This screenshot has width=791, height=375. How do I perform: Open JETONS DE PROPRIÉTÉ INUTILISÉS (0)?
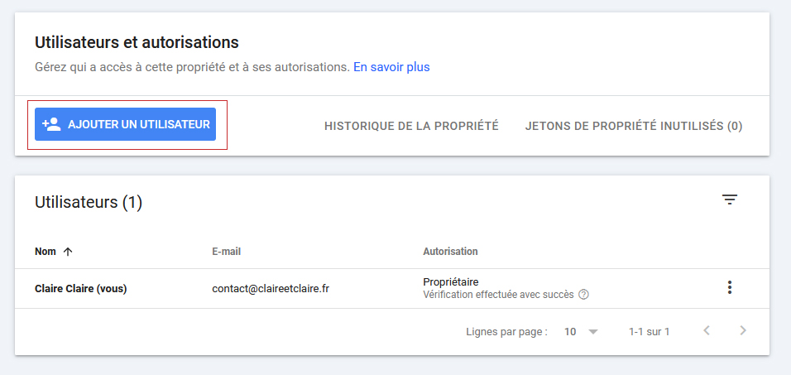point(633,126)
